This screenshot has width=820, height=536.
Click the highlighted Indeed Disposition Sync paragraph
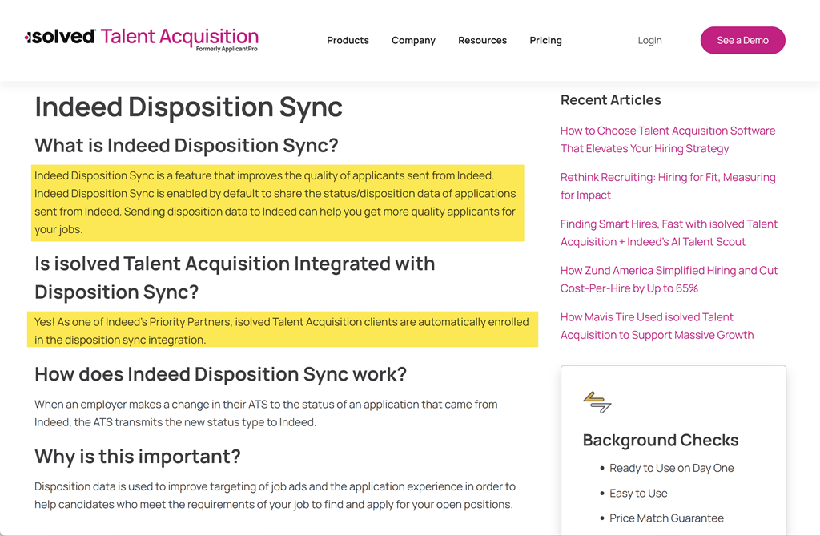pyautogui.click(x=275, y=203)
